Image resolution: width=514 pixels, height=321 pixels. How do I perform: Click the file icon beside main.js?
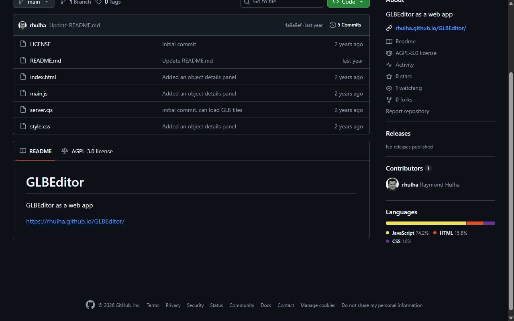[22, 93]
